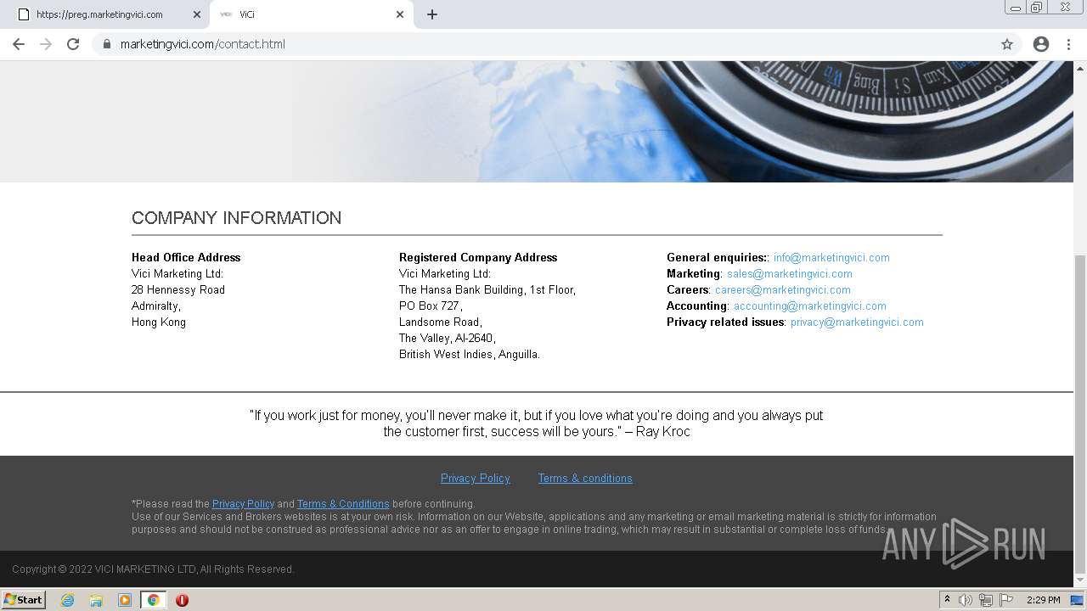Restore down the Chrome window
This screenshot has width=1087, height=611.
click(1037, 8)
